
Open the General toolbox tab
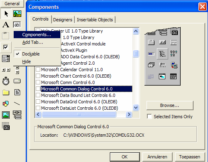[x=12, y=4]
